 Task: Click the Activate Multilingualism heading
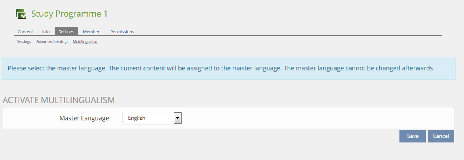click(59, 100)
